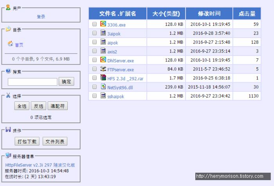This screenshot has width=274, height=186.
Task: Tick the checkbox for 3aipok
Action: tap(95, 33)
